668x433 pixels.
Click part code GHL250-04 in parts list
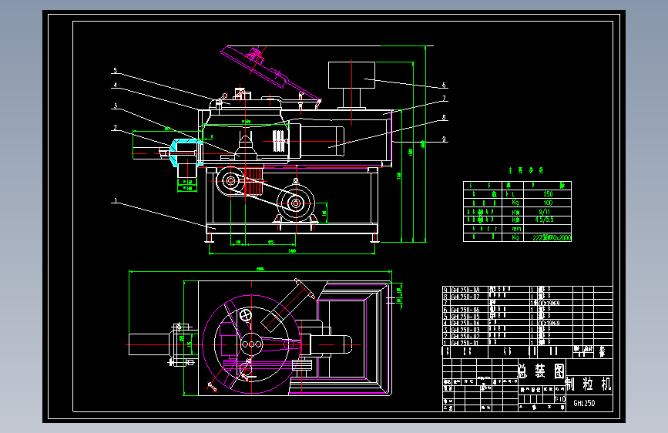[465, 323]
